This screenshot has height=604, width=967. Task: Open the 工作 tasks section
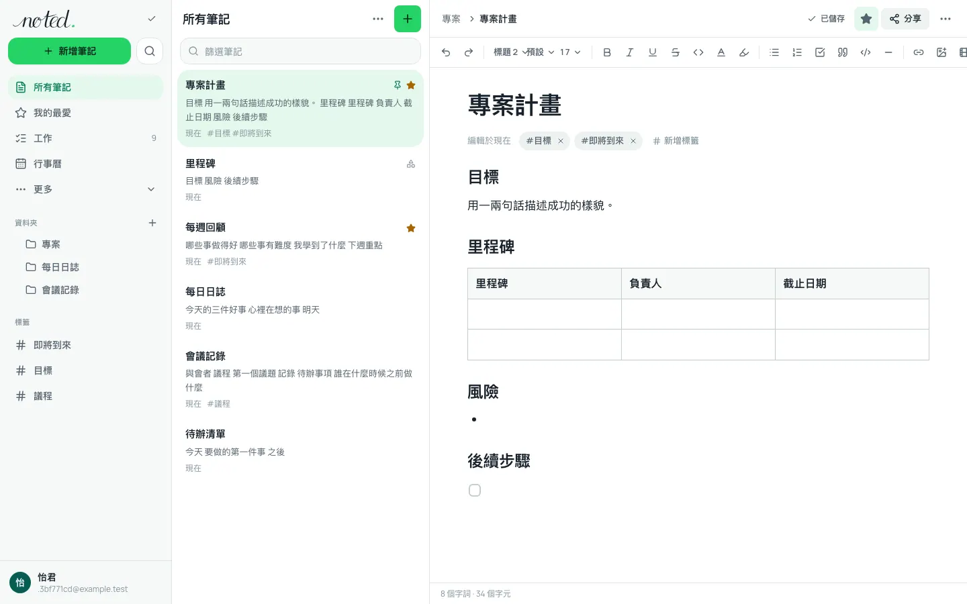point(85,138)
